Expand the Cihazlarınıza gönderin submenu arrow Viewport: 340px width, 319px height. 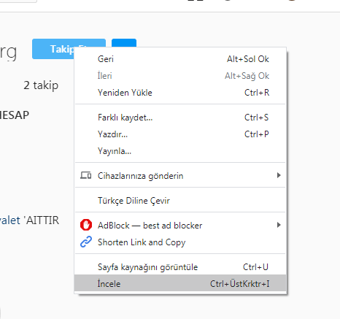[279, 175]
